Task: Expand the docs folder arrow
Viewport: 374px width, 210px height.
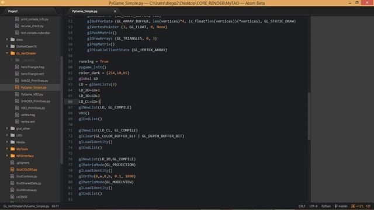Action: click(7, 40)
